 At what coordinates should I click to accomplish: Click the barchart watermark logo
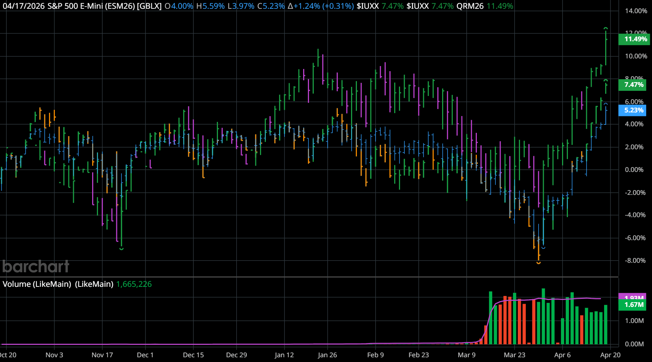[x=36, y=266]
